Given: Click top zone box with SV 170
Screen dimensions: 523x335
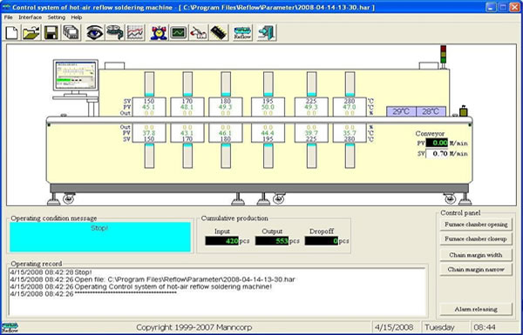Looking at the screenshot, I should pyautogui.click(x=187, y=107).
